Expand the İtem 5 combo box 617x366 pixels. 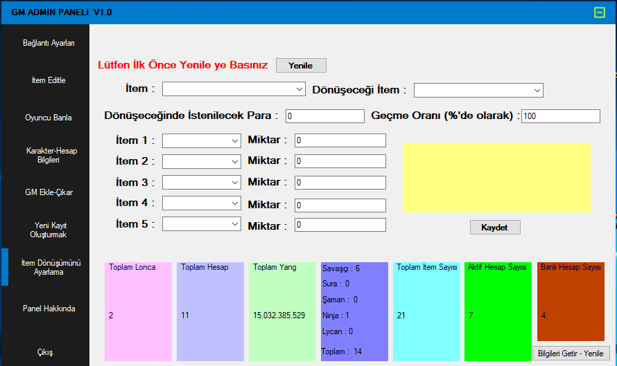click(202, 224)
